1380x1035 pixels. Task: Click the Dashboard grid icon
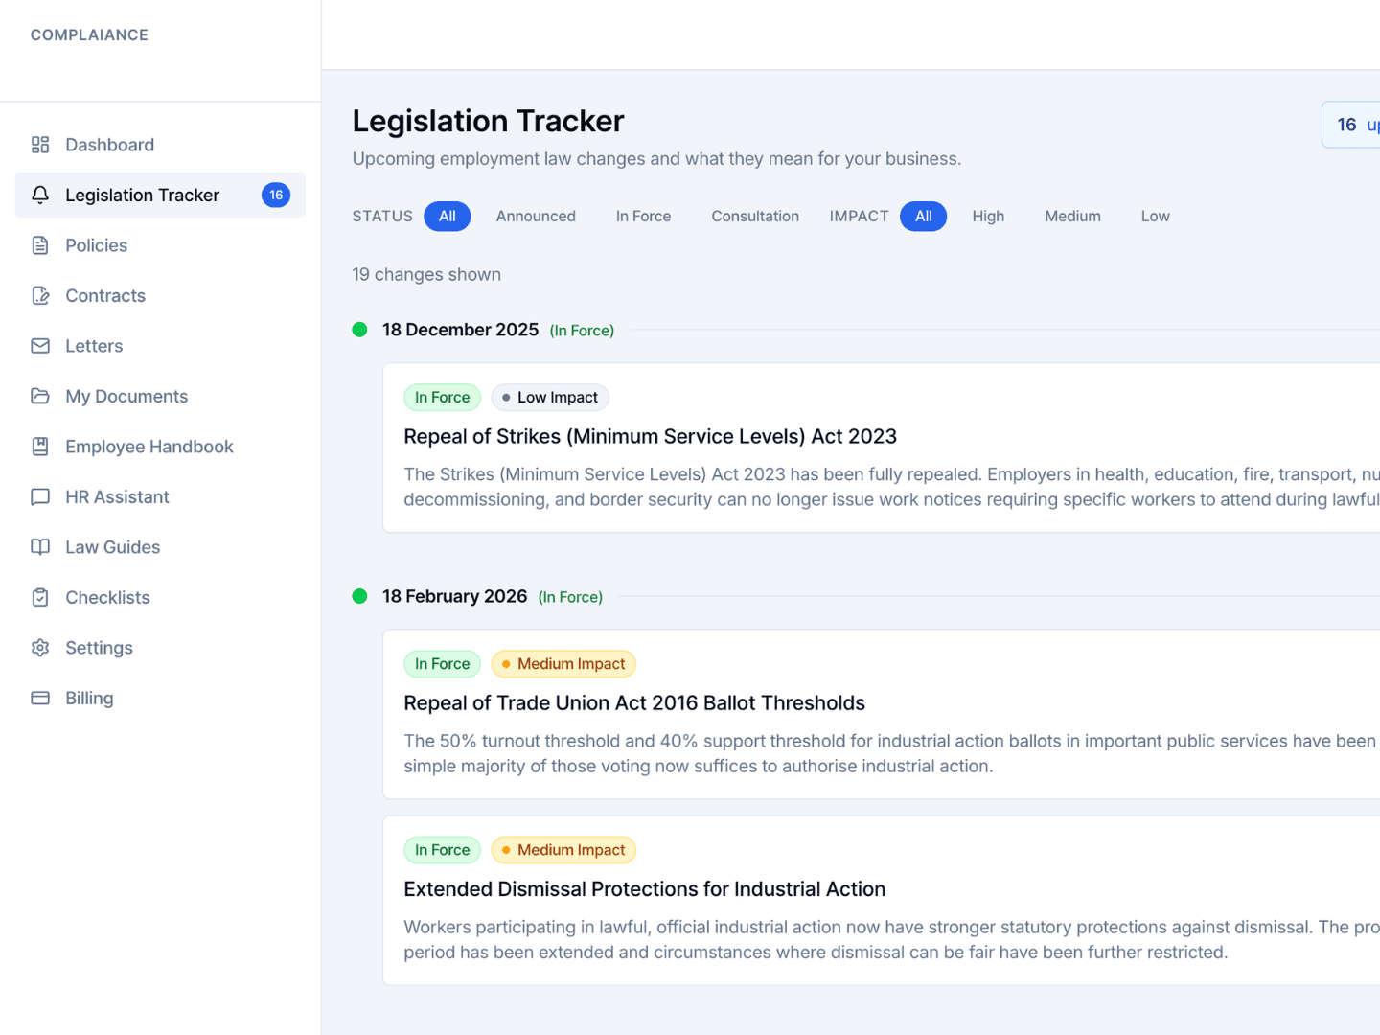(40, 144)
